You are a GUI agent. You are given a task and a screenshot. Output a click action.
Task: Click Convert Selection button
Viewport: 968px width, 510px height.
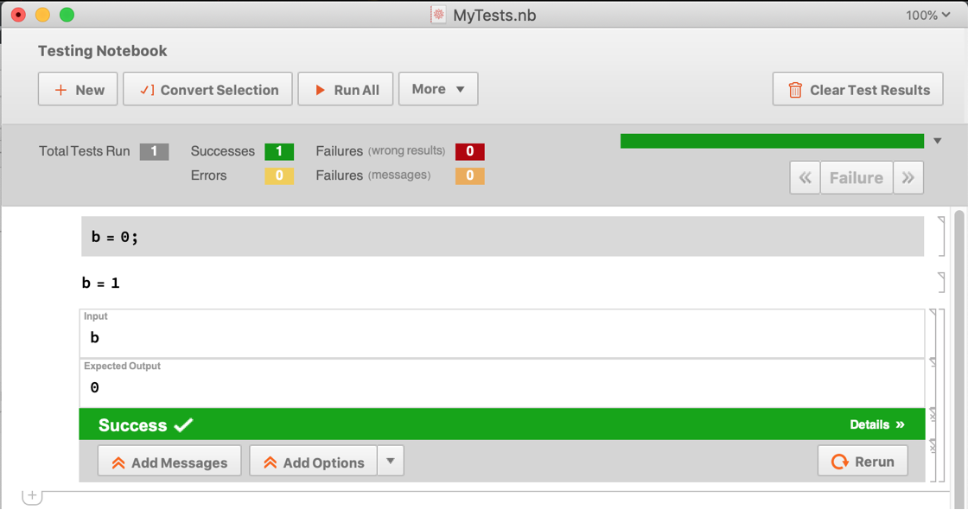pyautogui.click(x=207, y=90)
